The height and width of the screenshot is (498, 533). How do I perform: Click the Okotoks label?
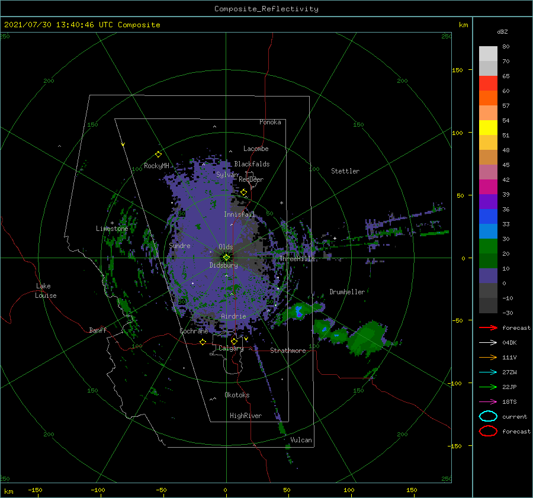236,394
